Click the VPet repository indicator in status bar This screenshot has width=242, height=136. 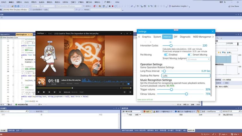coord(235,134)
